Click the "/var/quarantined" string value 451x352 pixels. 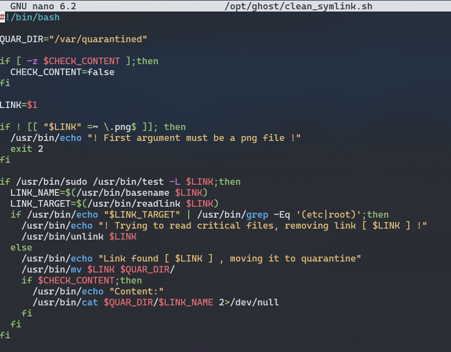(x=98, y=39)
